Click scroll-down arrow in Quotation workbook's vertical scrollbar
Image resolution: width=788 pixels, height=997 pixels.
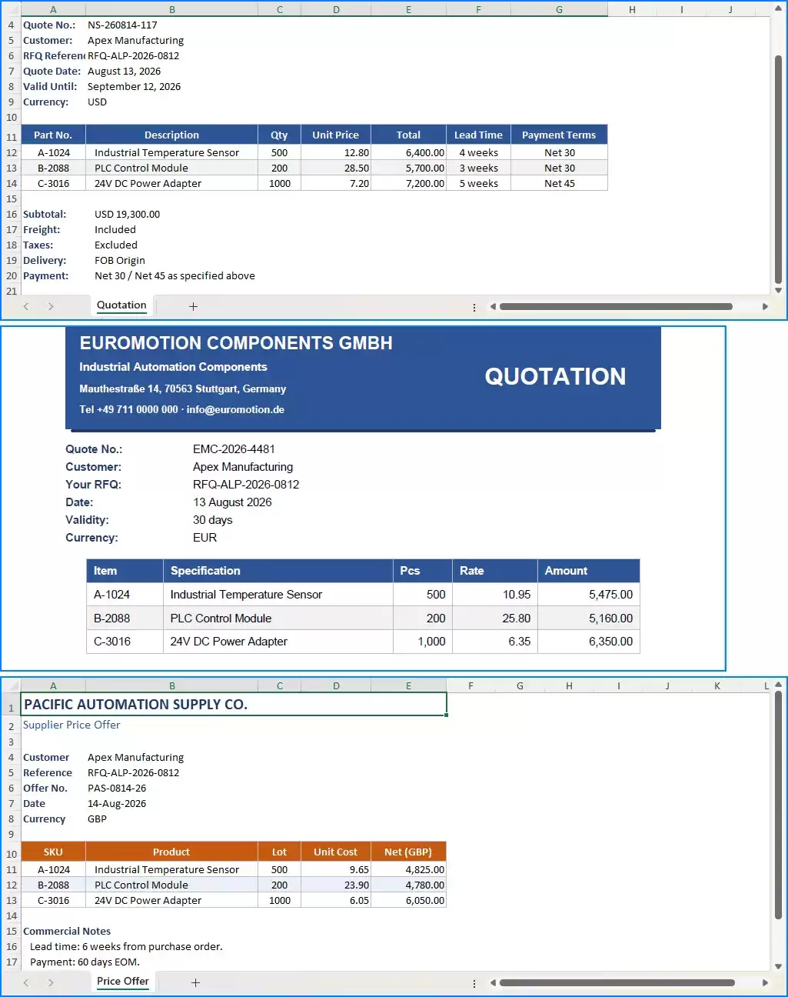click(x=778, y=290)
